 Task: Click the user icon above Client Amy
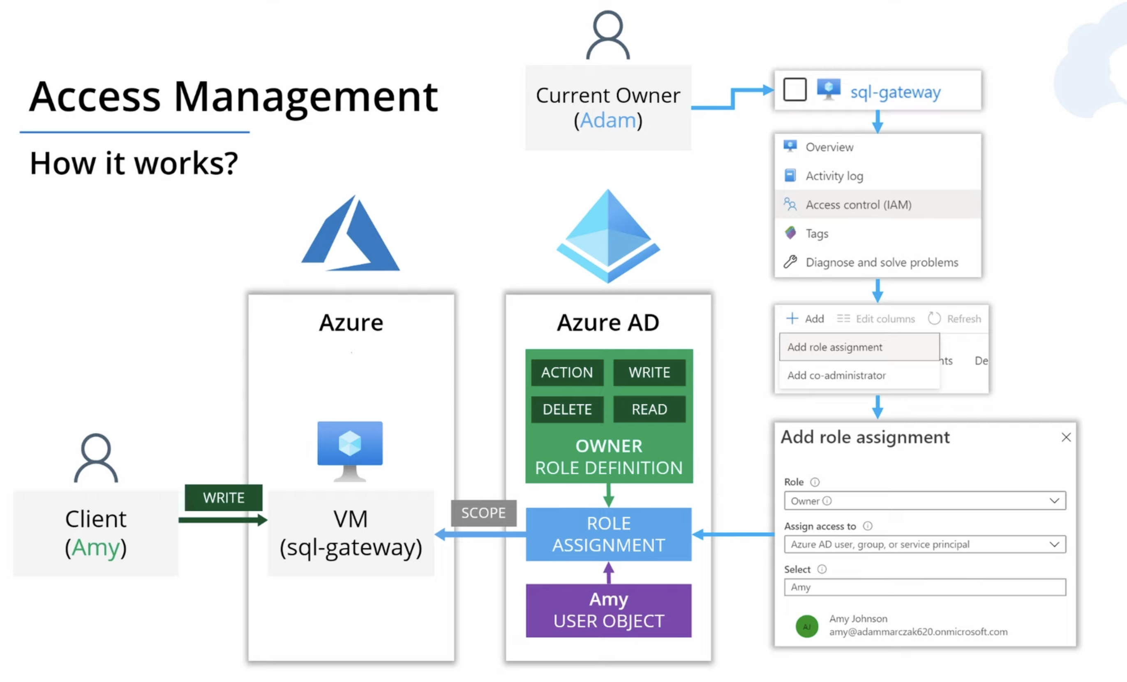click(x=96, y=458)
